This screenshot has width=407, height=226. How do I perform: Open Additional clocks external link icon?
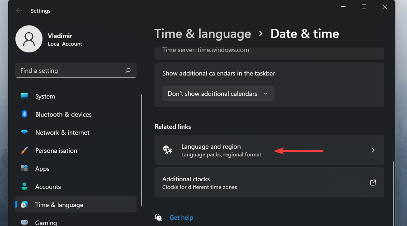373,183
